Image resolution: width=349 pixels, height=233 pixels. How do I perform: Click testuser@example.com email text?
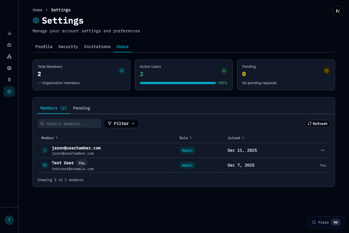73,169
